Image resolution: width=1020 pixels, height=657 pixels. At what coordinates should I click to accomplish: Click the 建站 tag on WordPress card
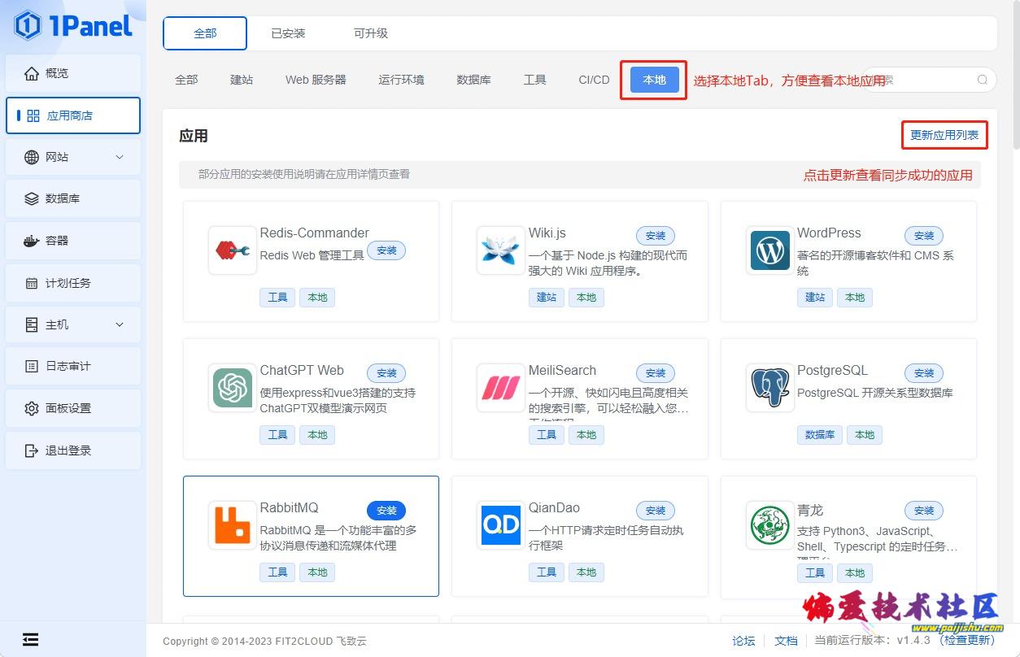coord(815,298)
